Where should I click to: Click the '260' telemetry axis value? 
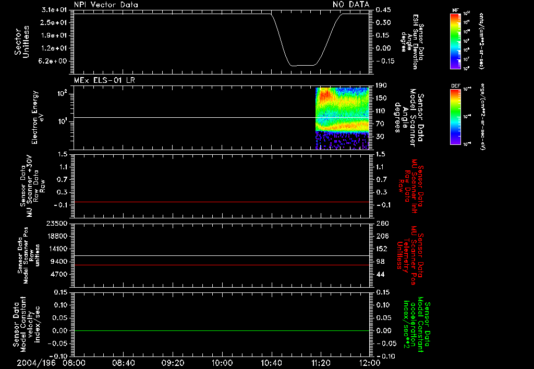pos(382,224)
